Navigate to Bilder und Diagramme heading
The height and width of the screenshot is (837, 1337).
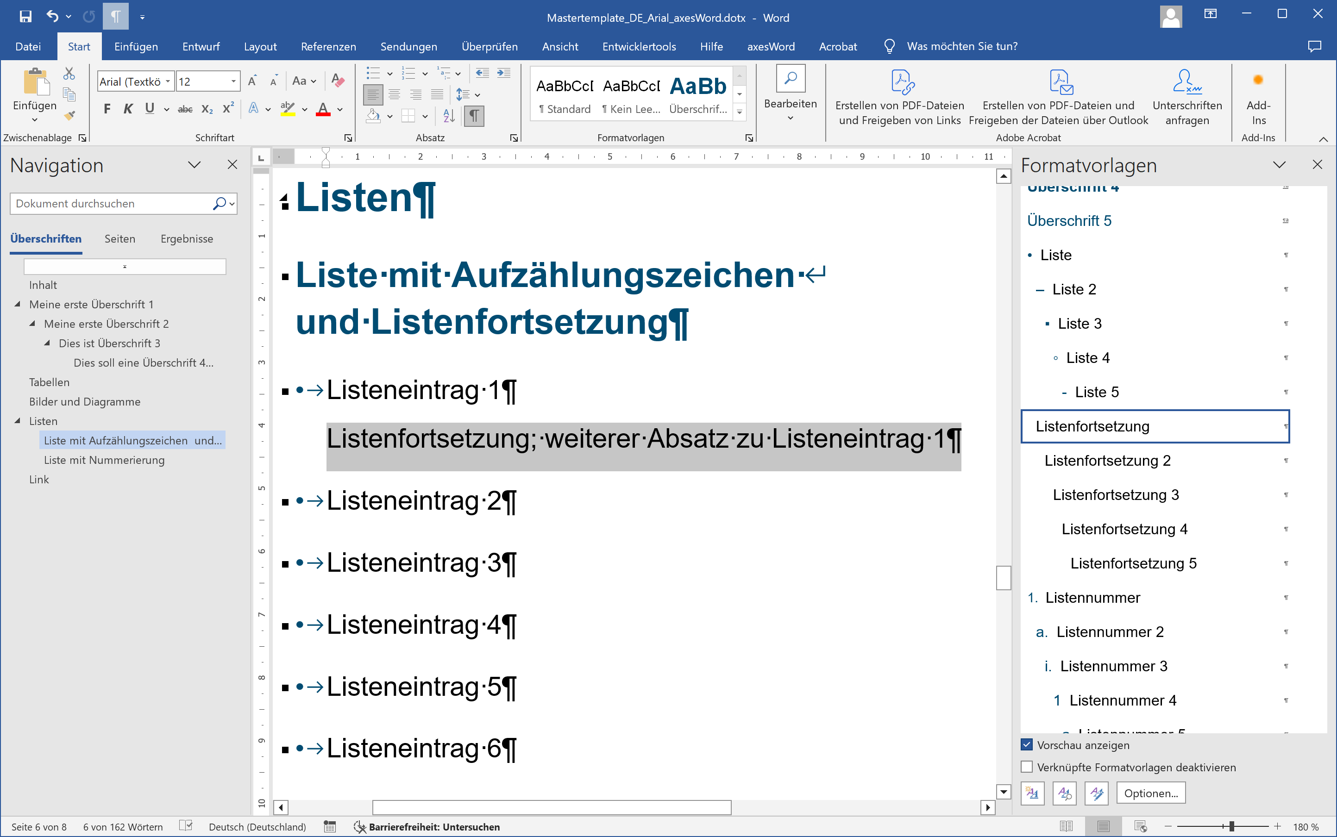pos(85,401)
